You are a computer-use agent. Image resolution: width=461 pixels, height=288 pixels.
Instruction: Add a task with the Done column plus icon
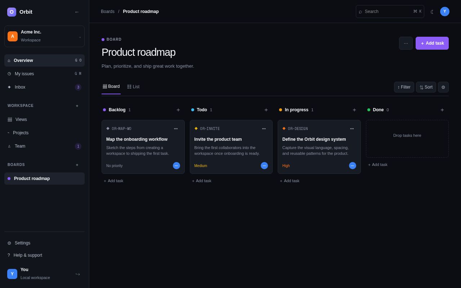click(x=442, y=110)
